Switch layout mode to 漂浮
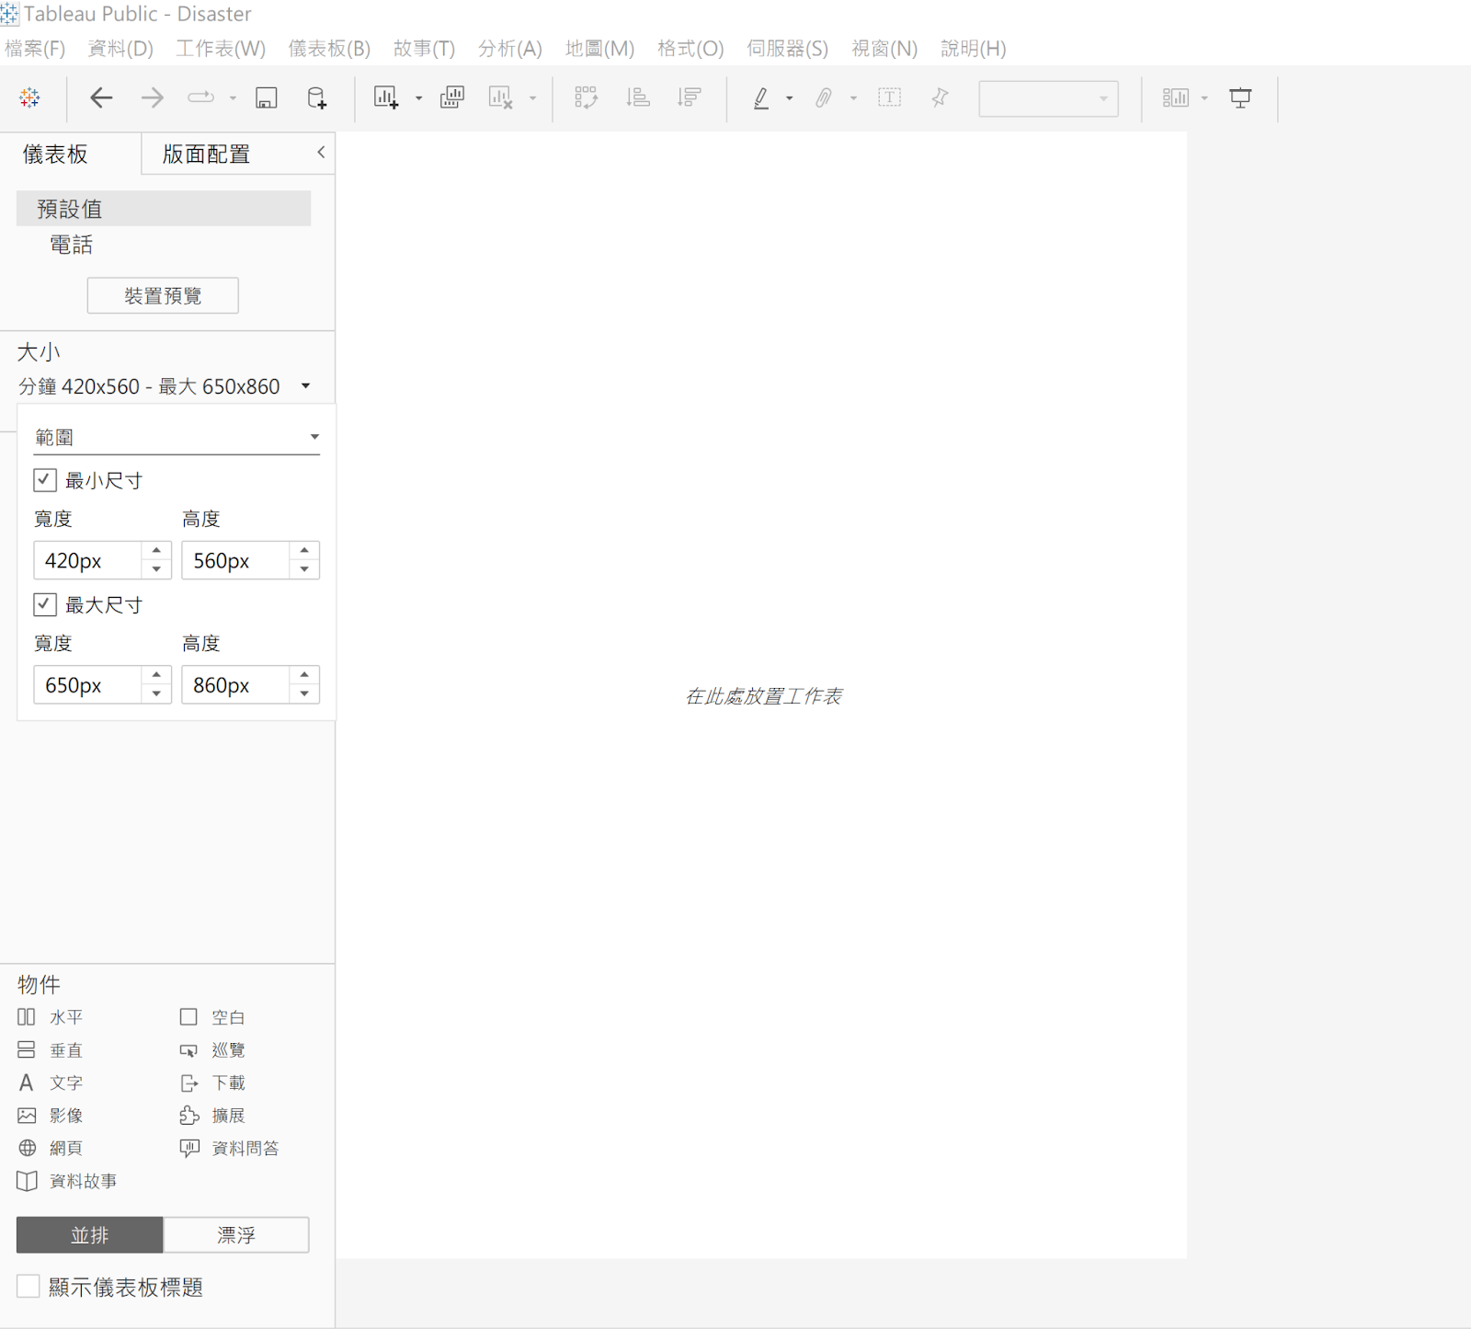The image size is (1471, 1329). 236,1235
